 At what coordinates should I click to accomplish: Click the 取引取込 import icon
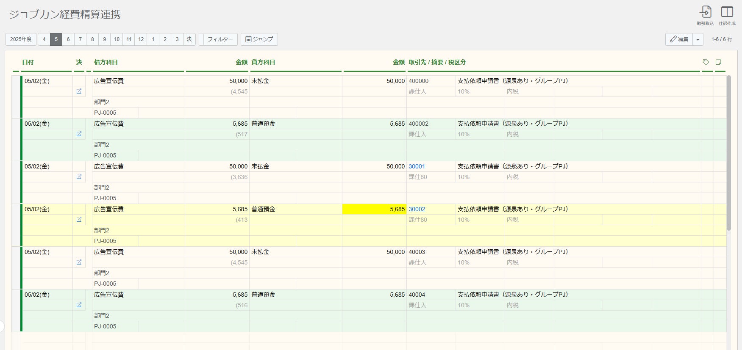(x=705, y=12)
